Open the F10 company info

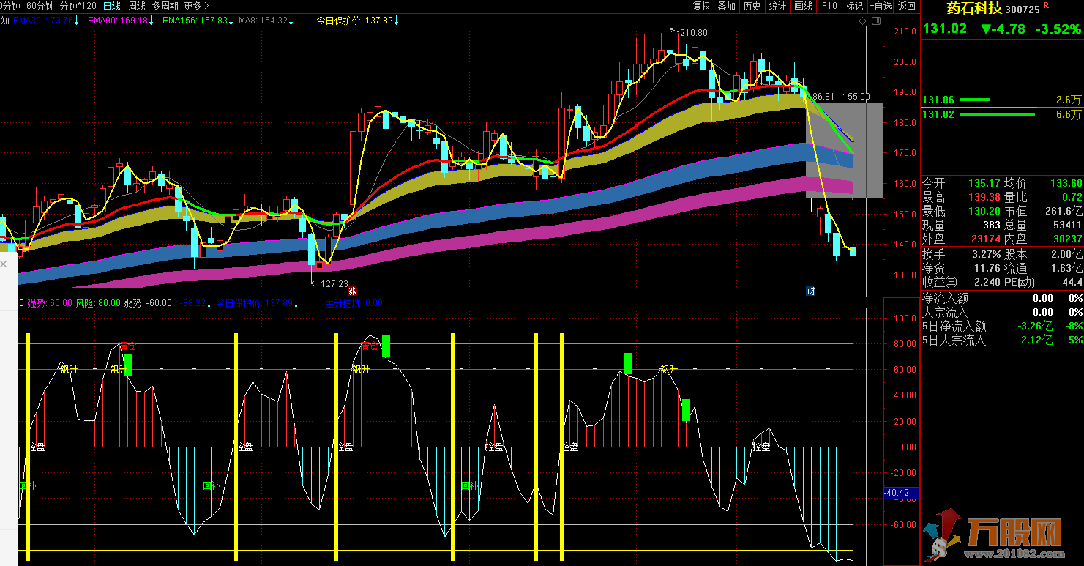click(829, 6)
